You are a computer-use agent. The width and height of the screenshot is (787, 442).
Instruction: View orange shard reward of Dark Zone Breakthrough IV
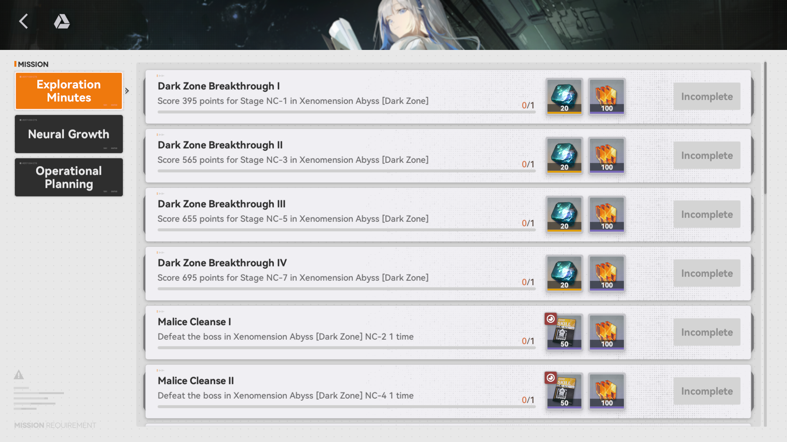click(607, 273)
